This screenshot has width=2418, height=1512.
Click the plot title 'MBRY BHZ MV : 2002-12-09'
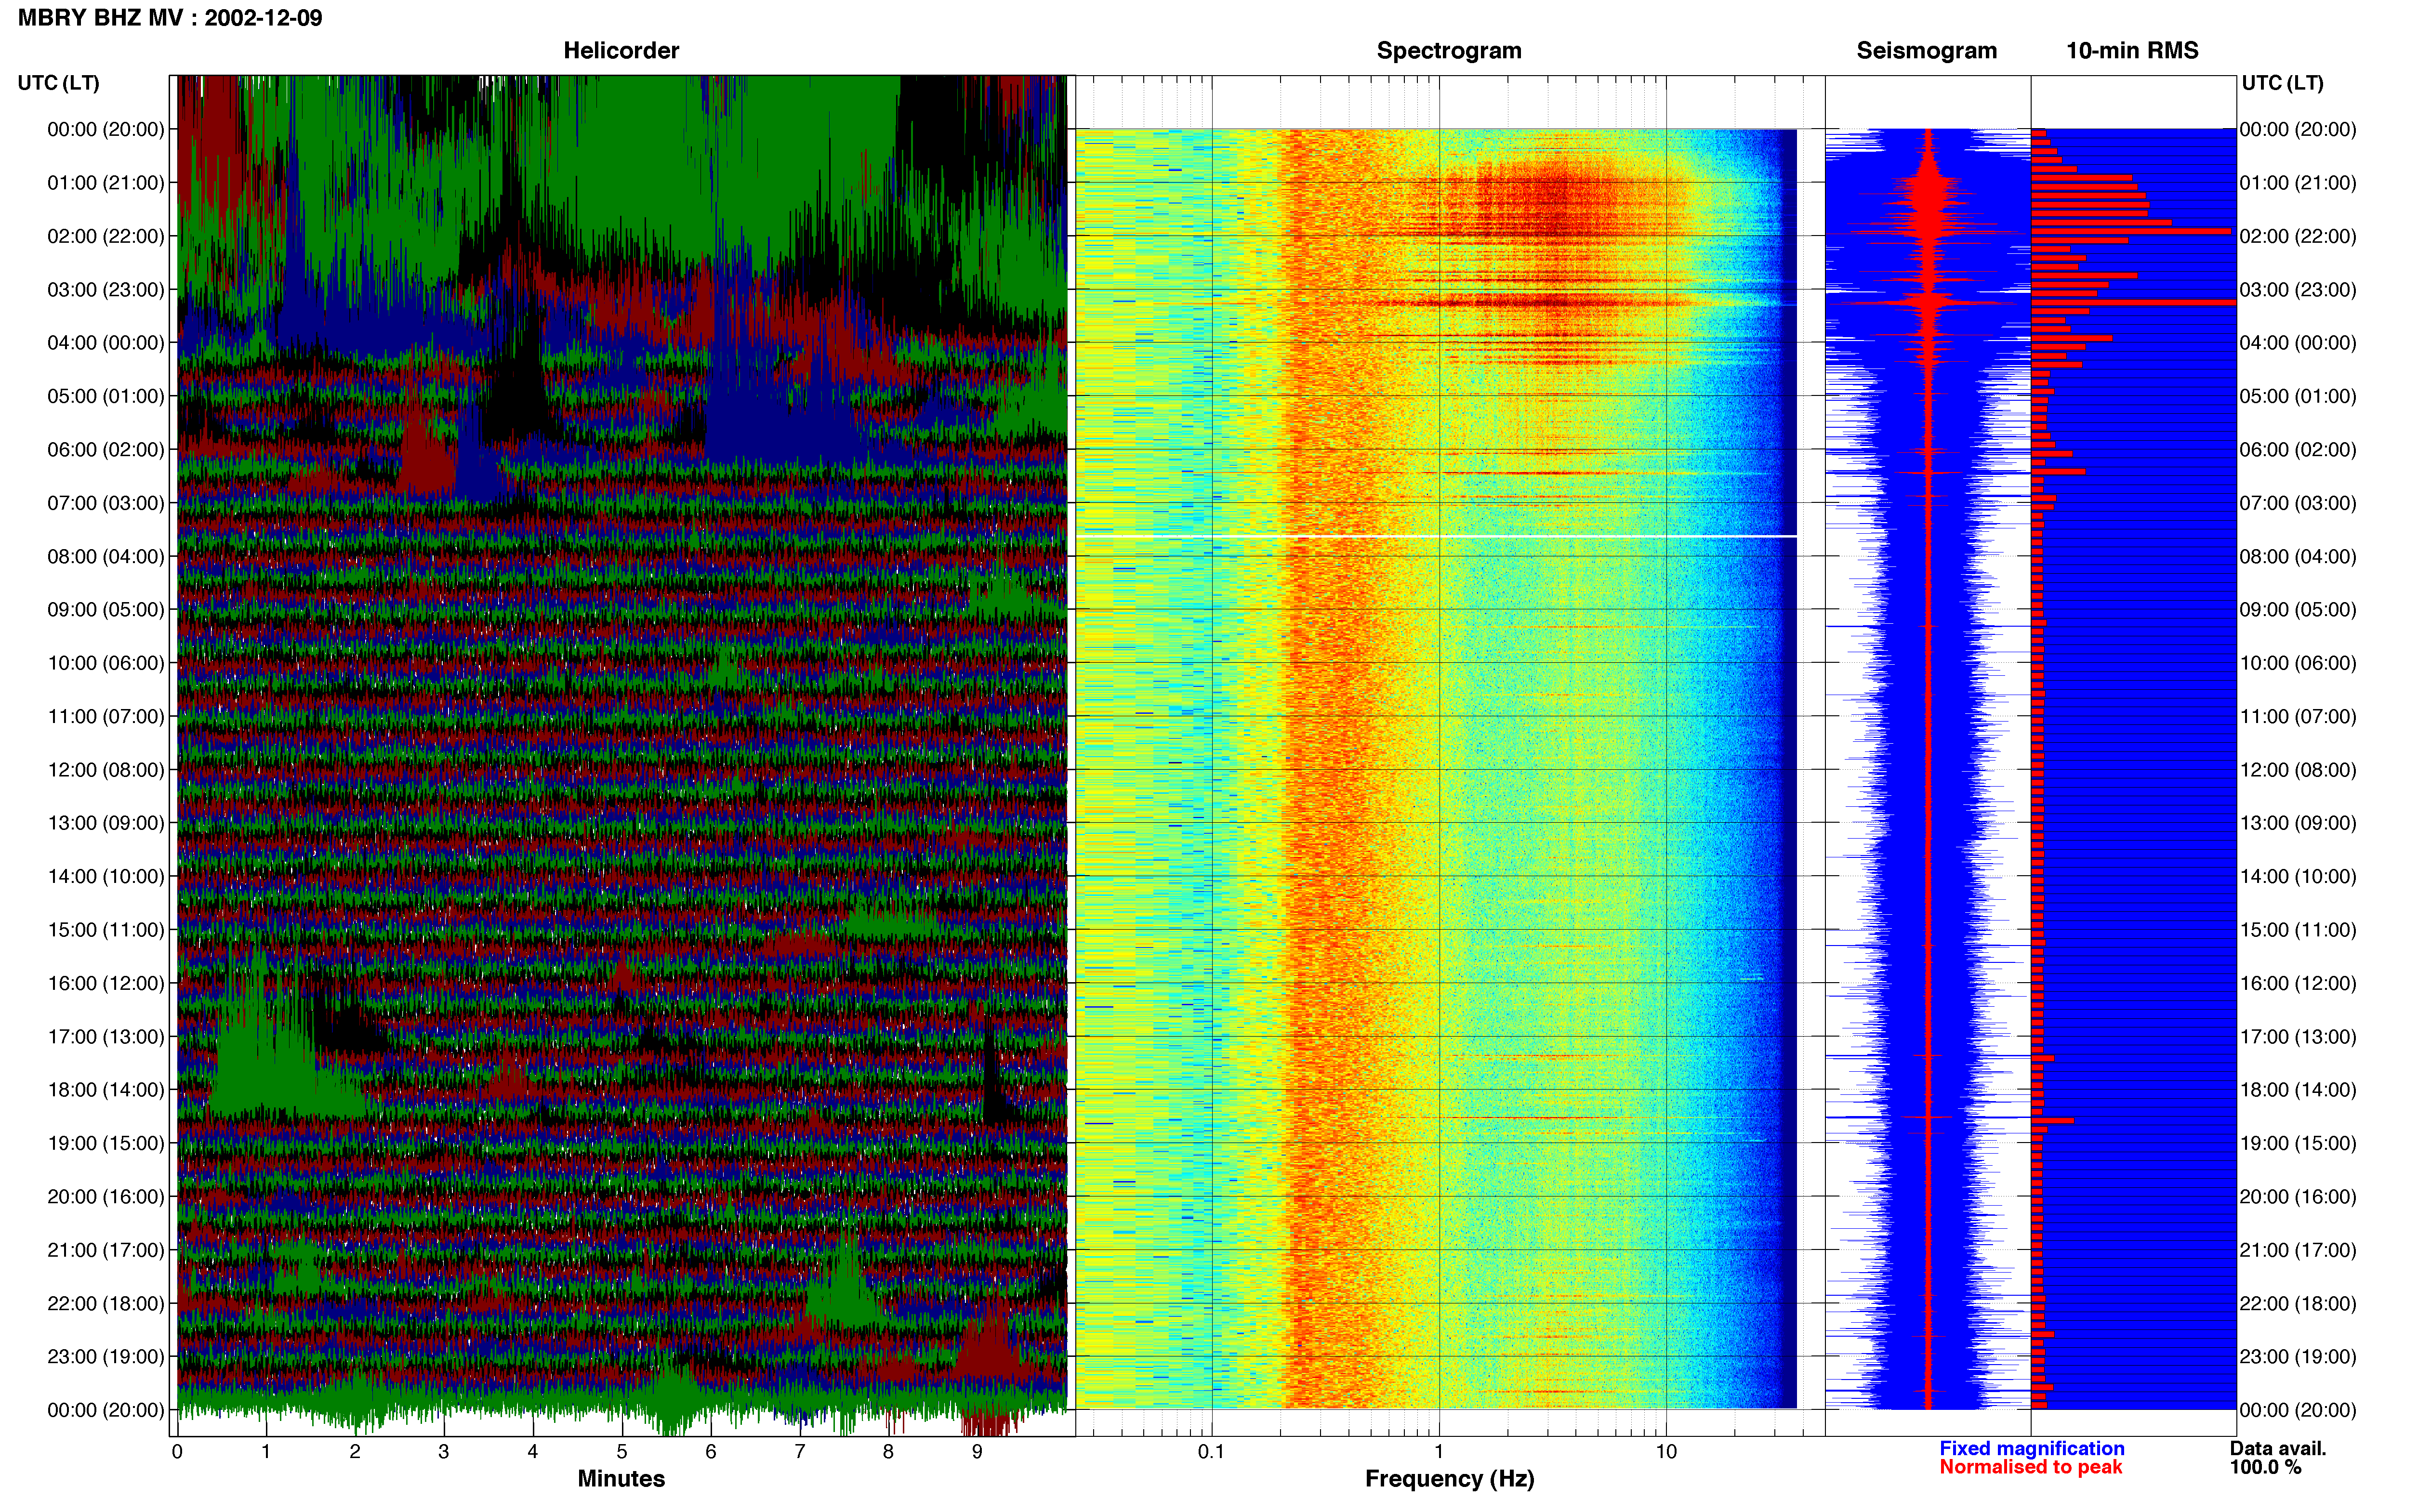point(170,18)
